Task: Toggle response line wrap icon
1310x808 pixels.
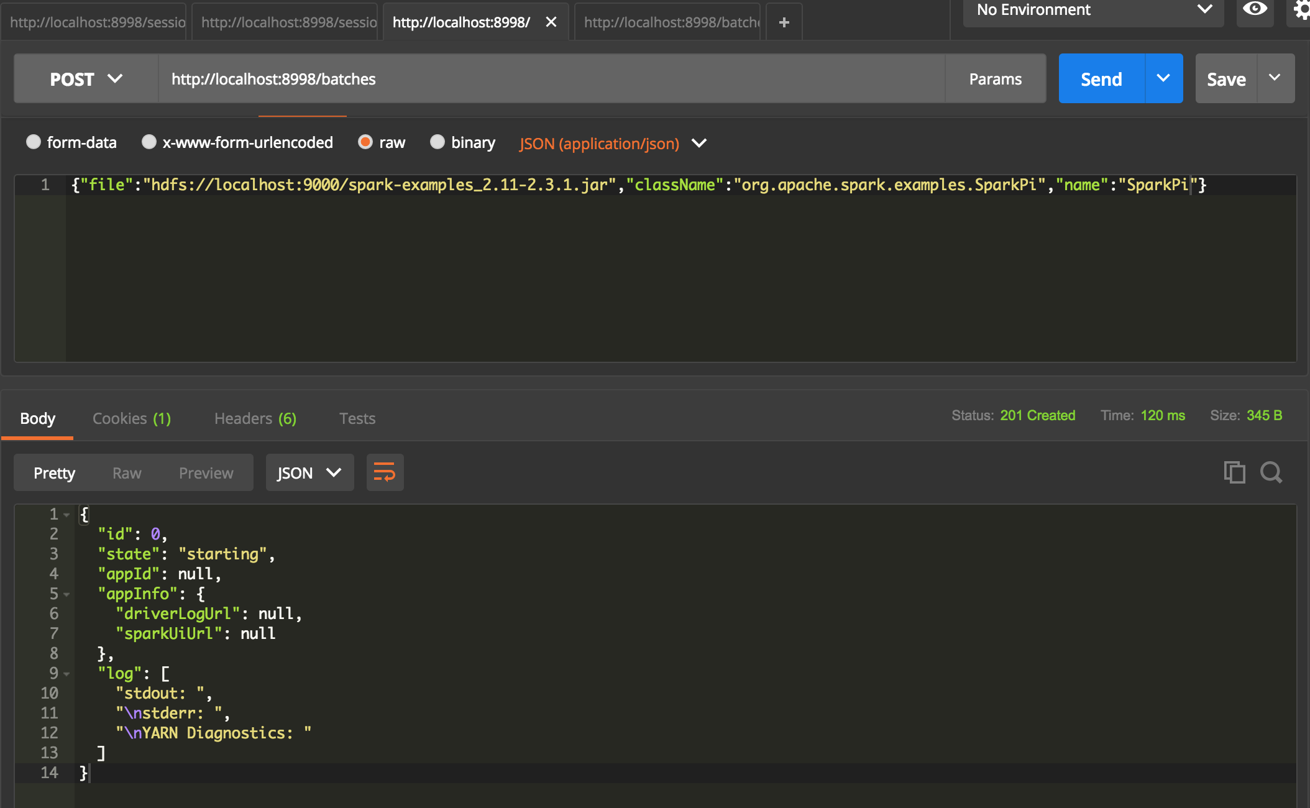Action: (x=385, y=472)
